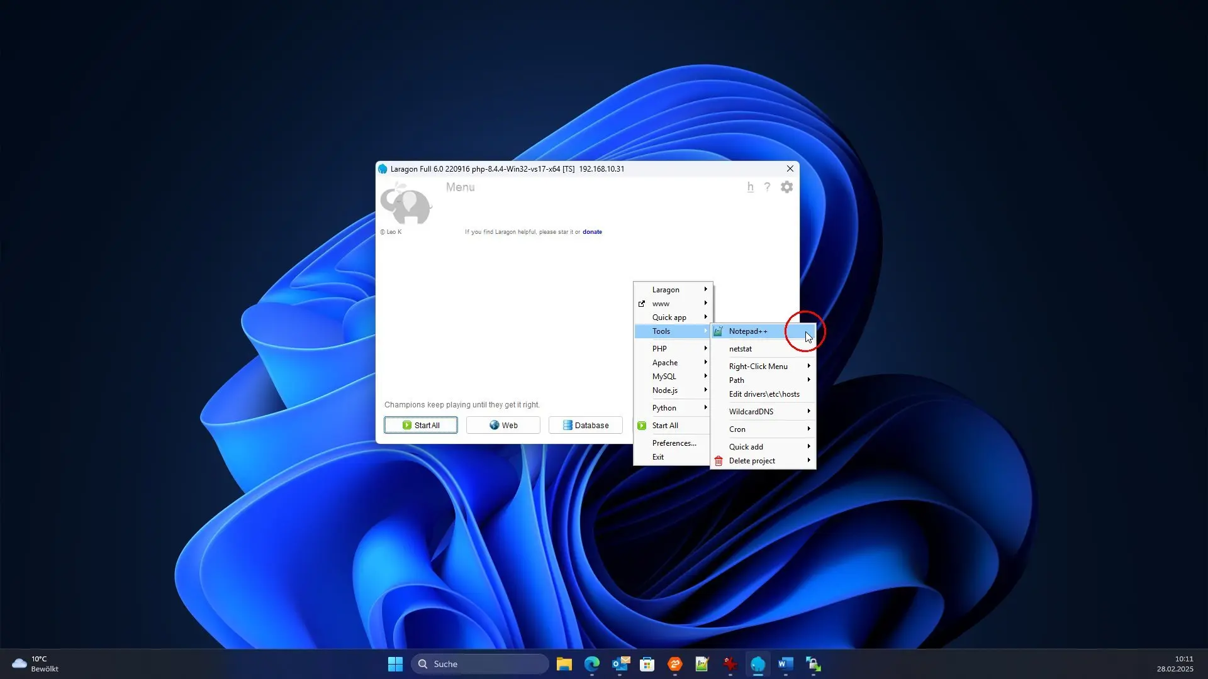1208x679 pixels.
Task: Choose netstat from the Tools submenu
Action: click(x=763, y=349)
